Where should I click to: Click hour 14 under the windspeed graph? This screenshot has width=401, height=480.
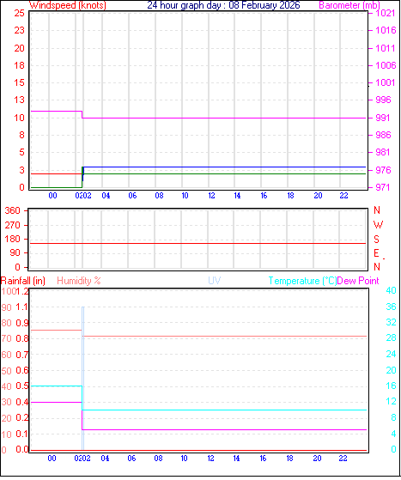[x=237, y=196]
